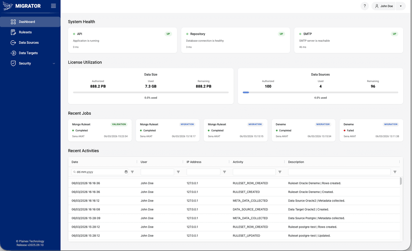Click the SMTP green status dot

(x=300, y=34)
